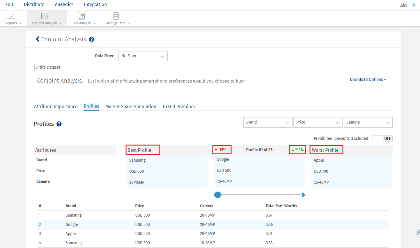Screen dimensions: 420x248
Task: Open the Distribute menu
Action: [34, 5]
